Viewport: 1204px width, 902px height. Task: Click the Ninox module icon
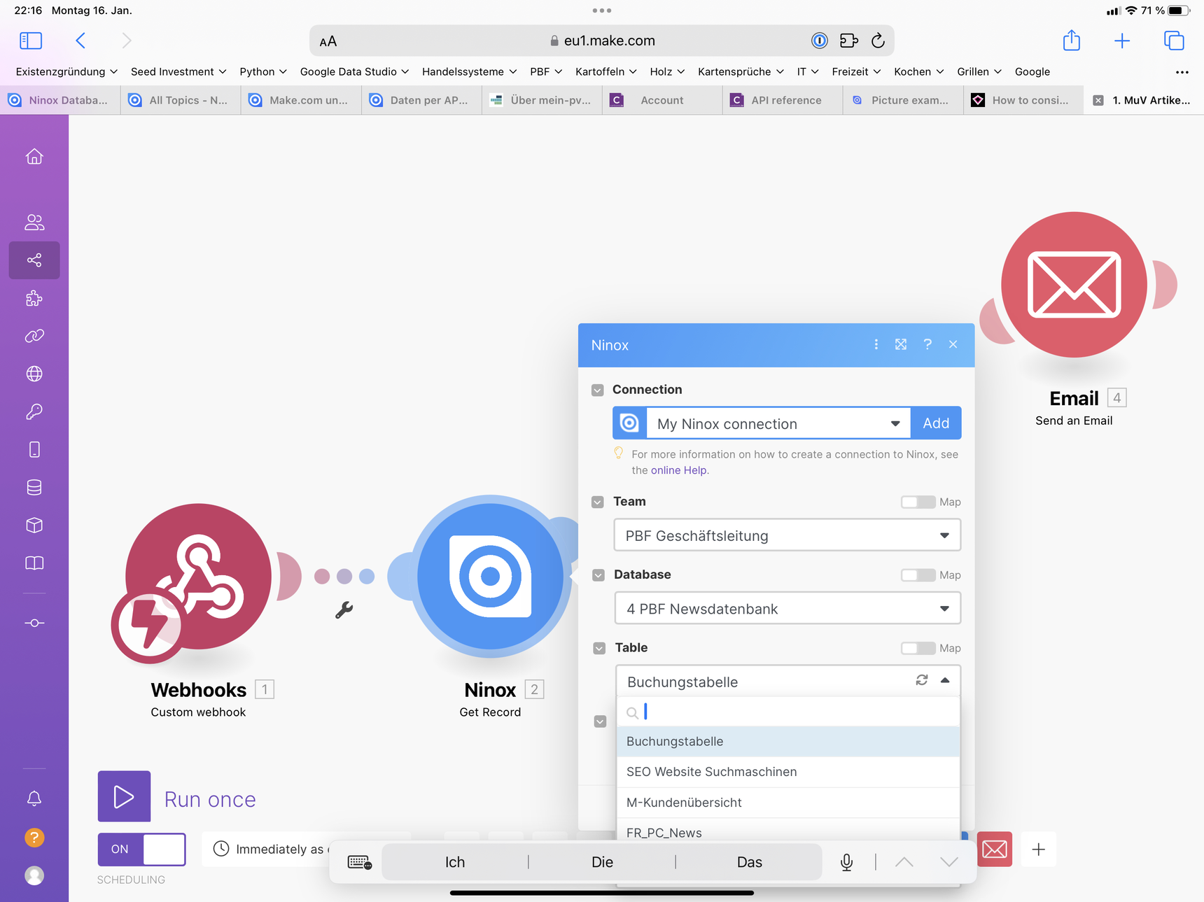(x=490, y=577)
